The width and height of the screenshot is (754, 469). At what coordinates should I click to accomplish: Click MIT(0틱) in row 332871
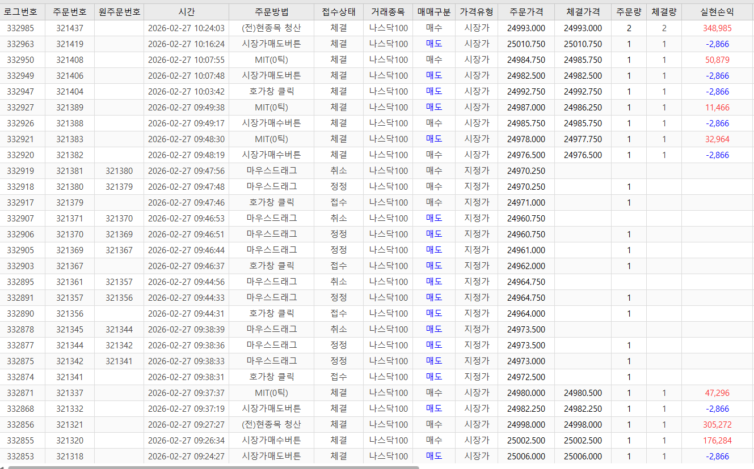tap(271, 393)
